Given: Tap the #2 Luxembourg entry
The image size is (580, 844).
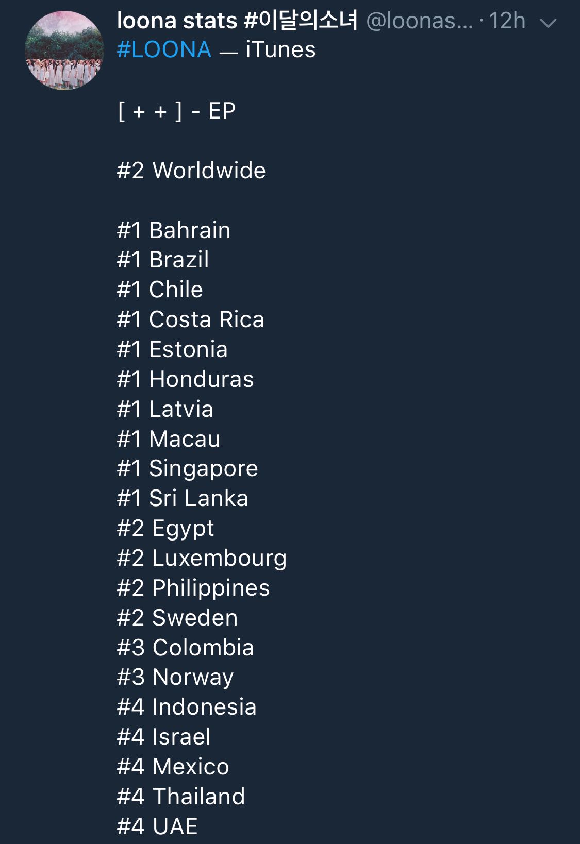Looking at the screenshot, I should (202, 558).
